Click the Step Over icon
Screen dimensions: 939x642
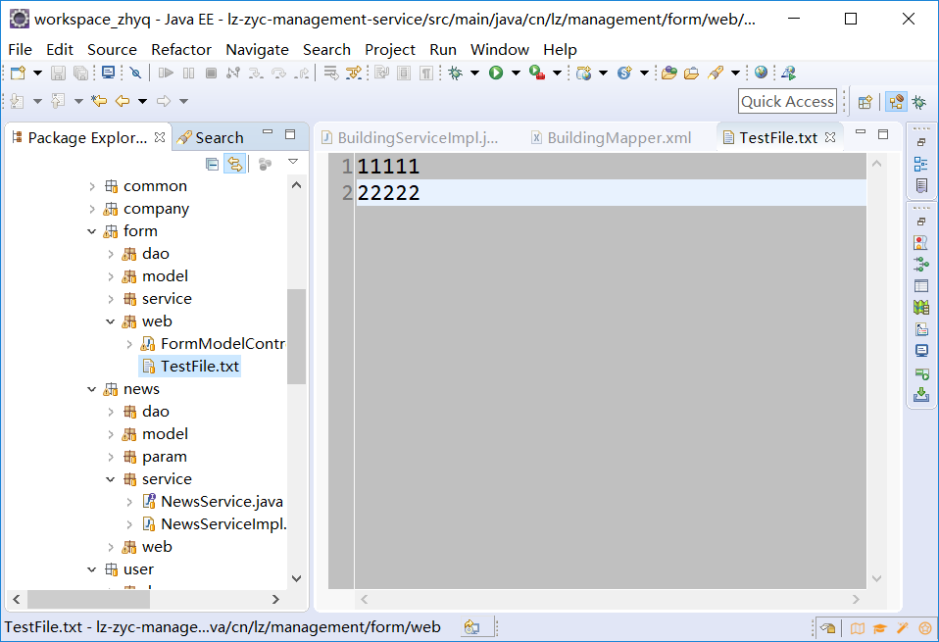point(278,74)
